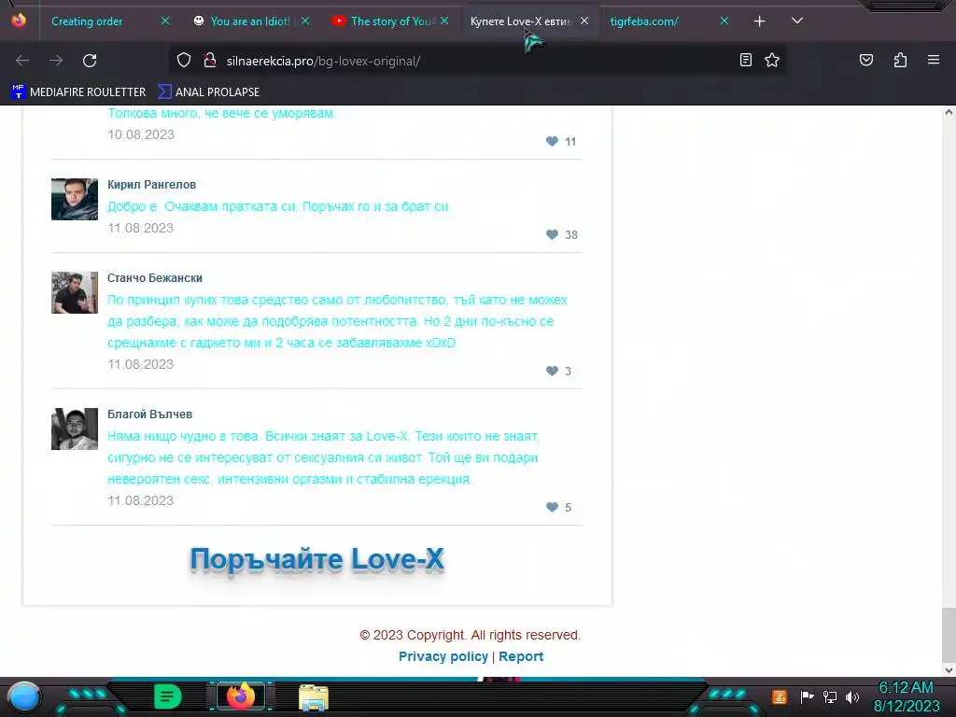Open the Privacy policy link
Viewport: 956px width, 717px height.
click(x=443, y=656)
